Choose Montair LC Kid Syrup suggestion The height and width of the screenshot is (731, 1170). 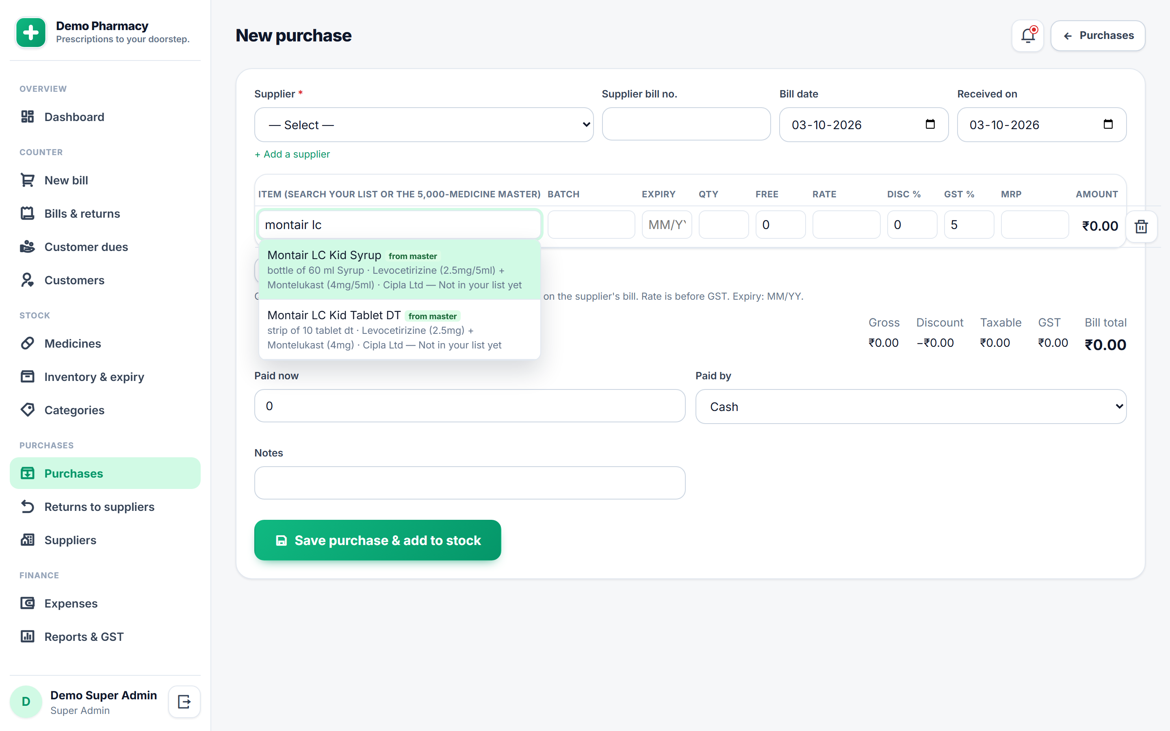click(399, 270)
